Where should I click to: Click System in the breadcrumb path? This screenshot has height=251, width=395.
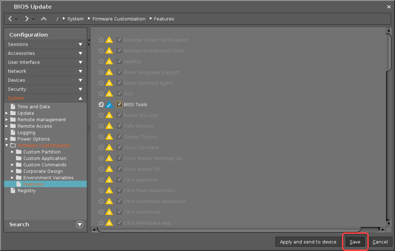[x=75, y=19]
